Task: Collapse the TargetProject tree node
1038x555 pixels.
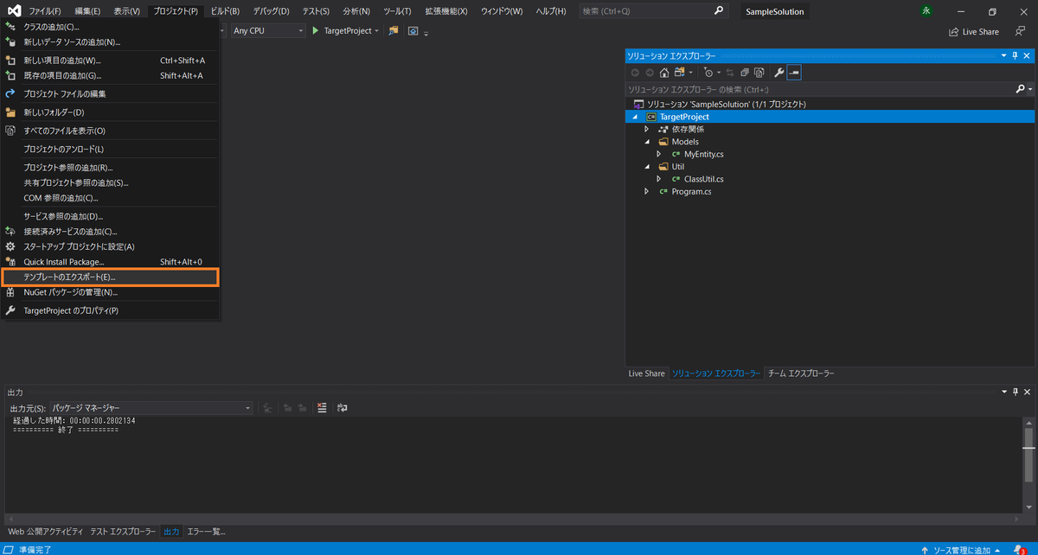Action: 635,117
